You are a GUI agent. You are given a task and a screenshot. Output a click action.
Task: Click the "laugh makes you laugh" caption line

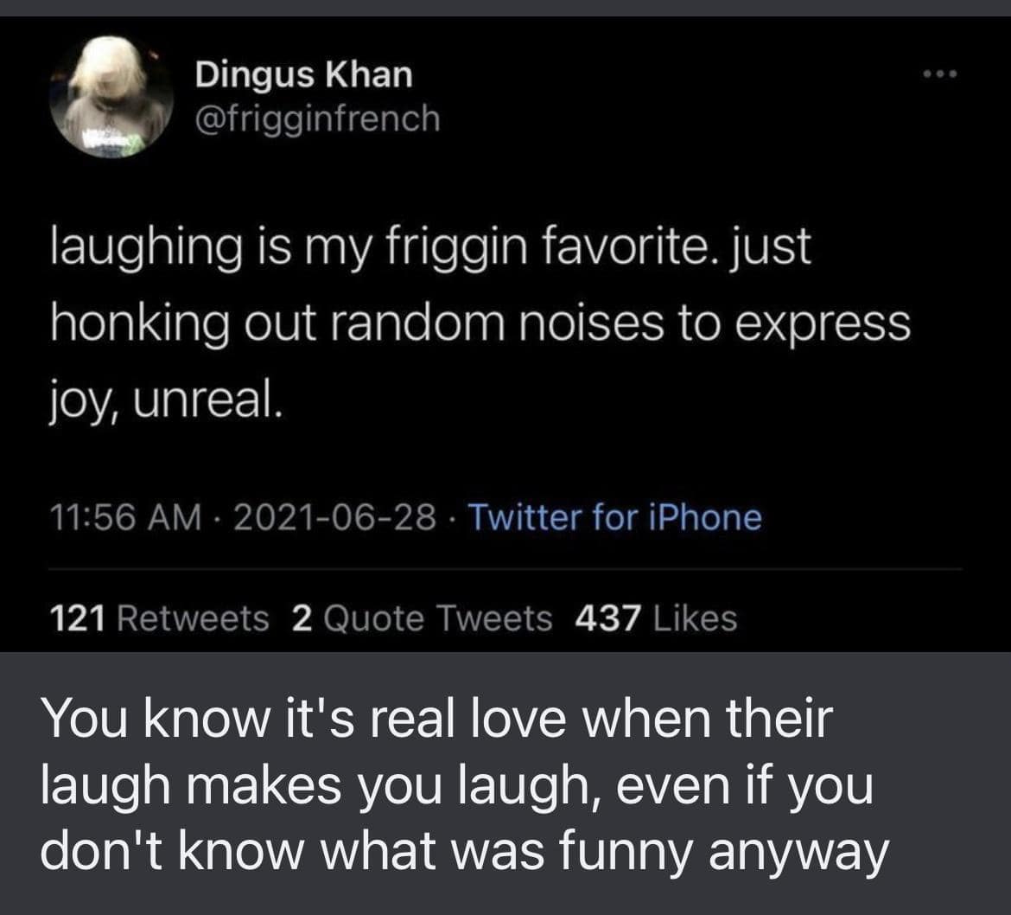[456, 786]
